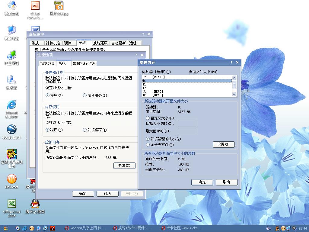Launch Google Earth desktop shortcut

point(12,132)
